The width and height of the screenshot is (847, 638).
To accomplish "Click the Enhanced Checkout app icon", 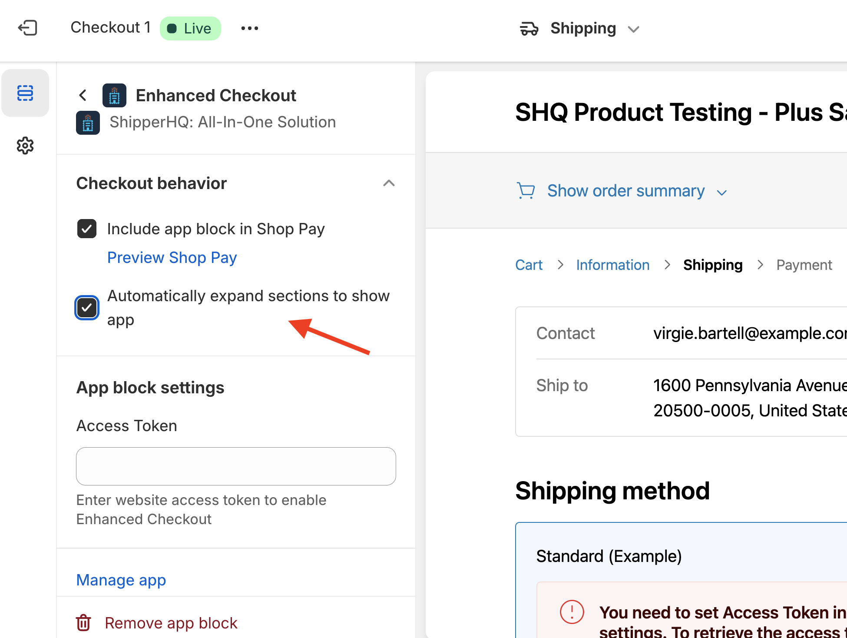I will [114, 96].
